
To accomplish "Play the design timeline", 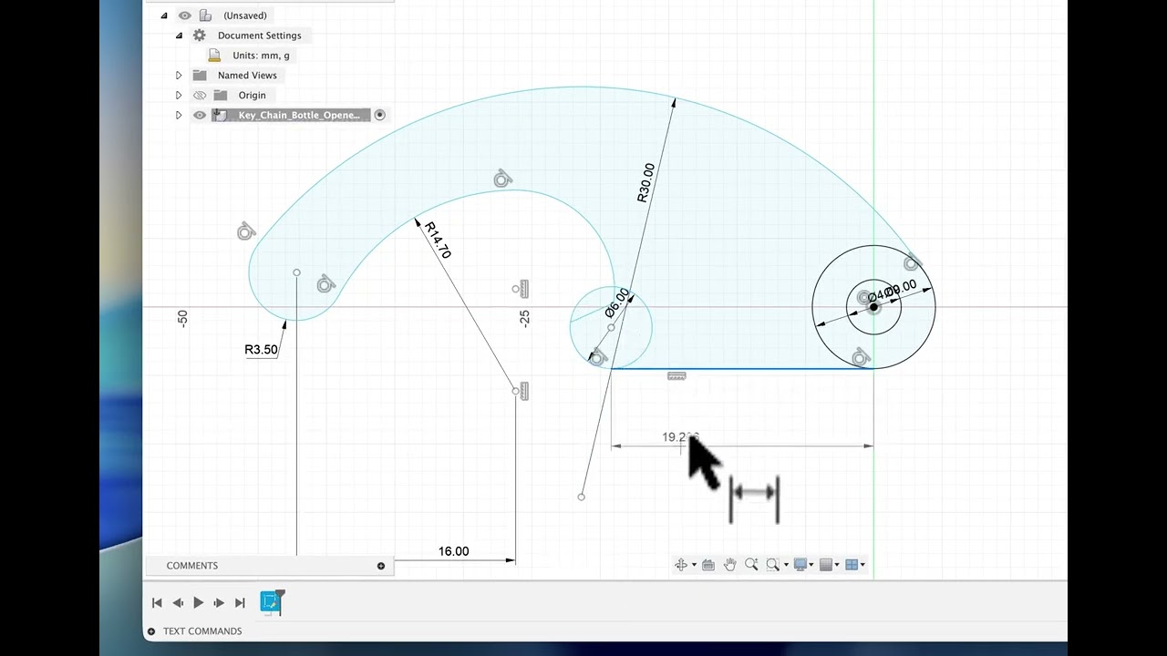I will coord(198,602).
